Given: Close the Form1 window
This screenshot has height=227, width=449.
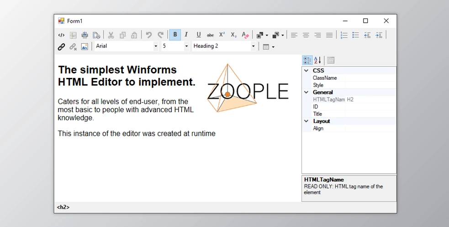Looking at the screenshot, I should click(386, 21).
